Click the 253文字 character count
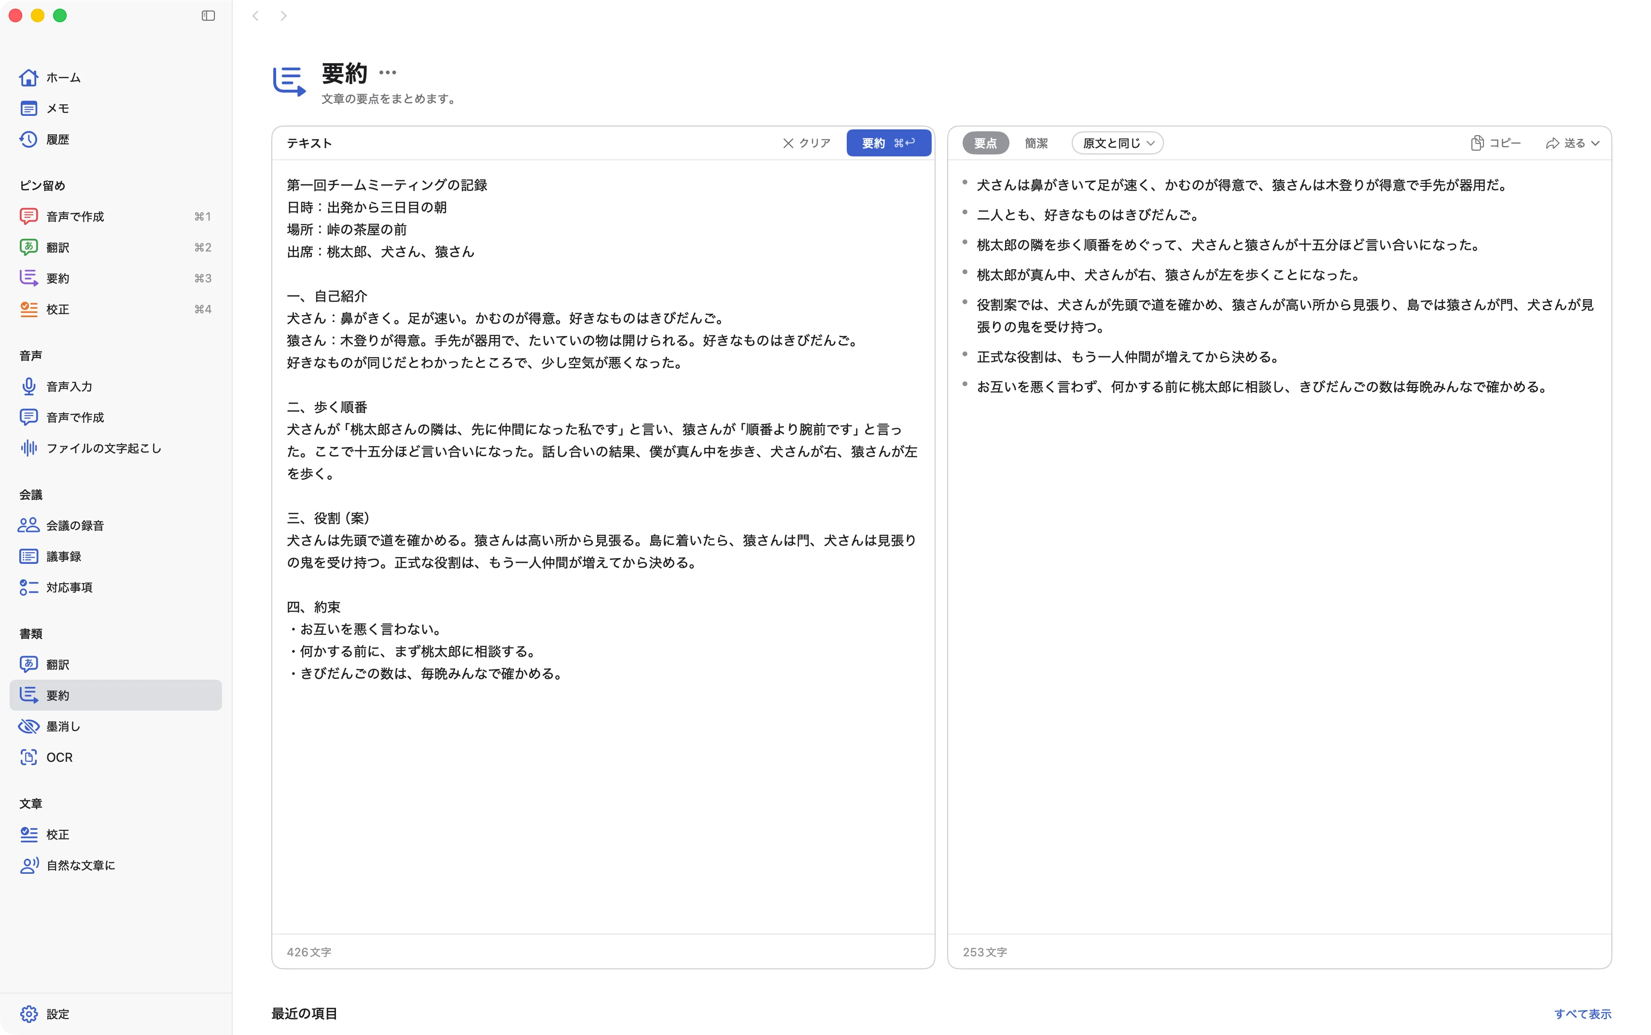This screenshot has width=1651, height=1035. [x=985, y=952]
